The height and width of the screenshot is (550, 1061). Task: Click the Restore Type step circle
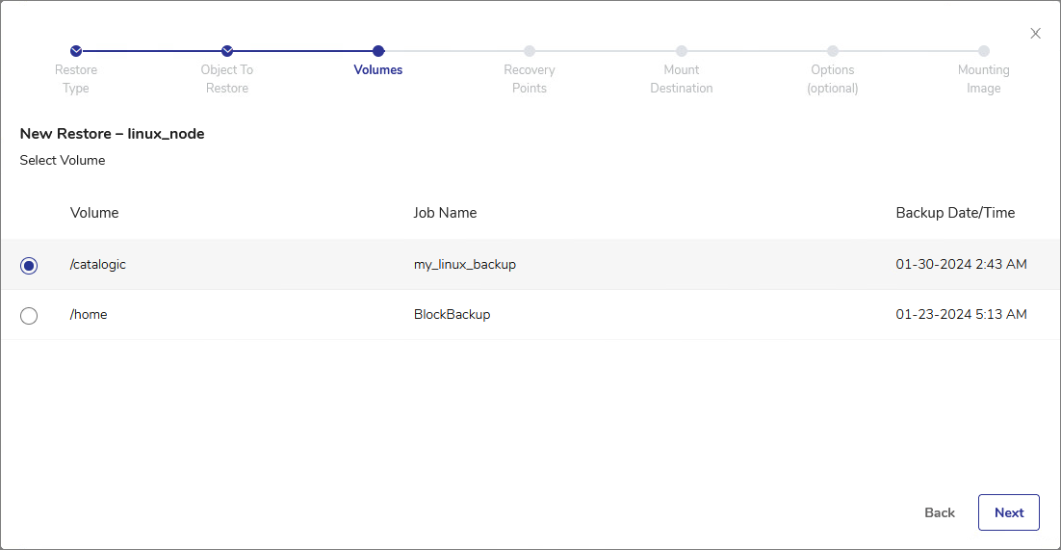click(x=76, y=51)
